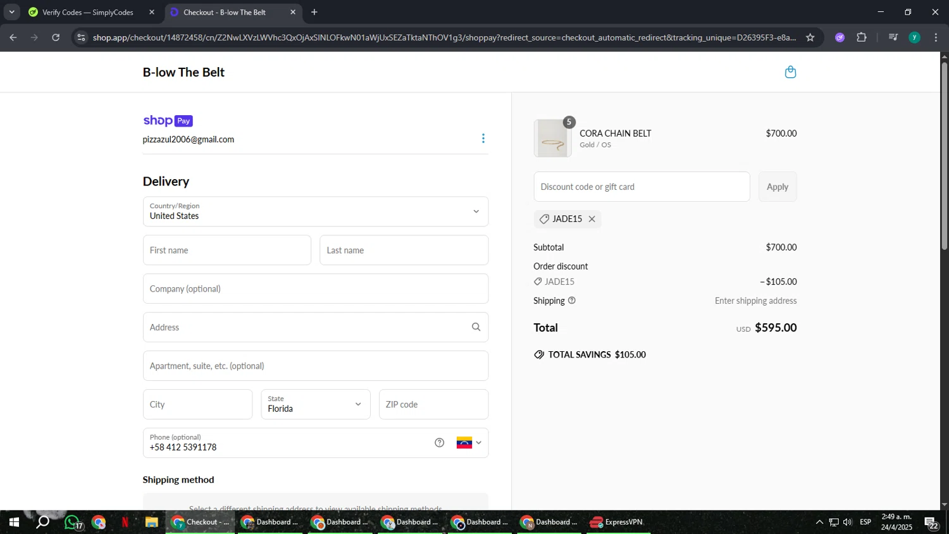Click the total amount $595.00
949x534 pixels.
(776, 328)
